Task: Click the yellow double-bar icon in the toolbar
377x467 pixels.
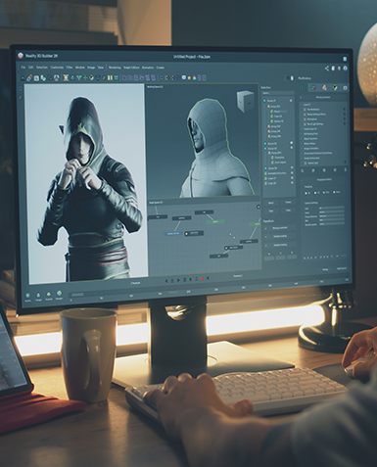Action: 110,77
